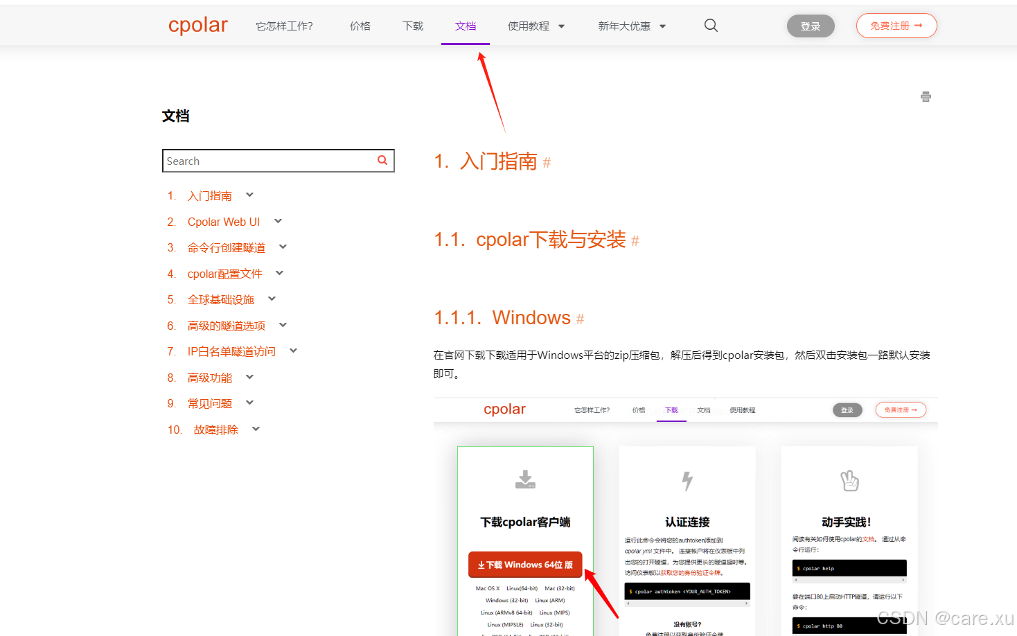Click the # anchor beside 1. 入门指南 heading
Image resolution: width=1017 pixels, height=636 pixels.
coord(547,163)
